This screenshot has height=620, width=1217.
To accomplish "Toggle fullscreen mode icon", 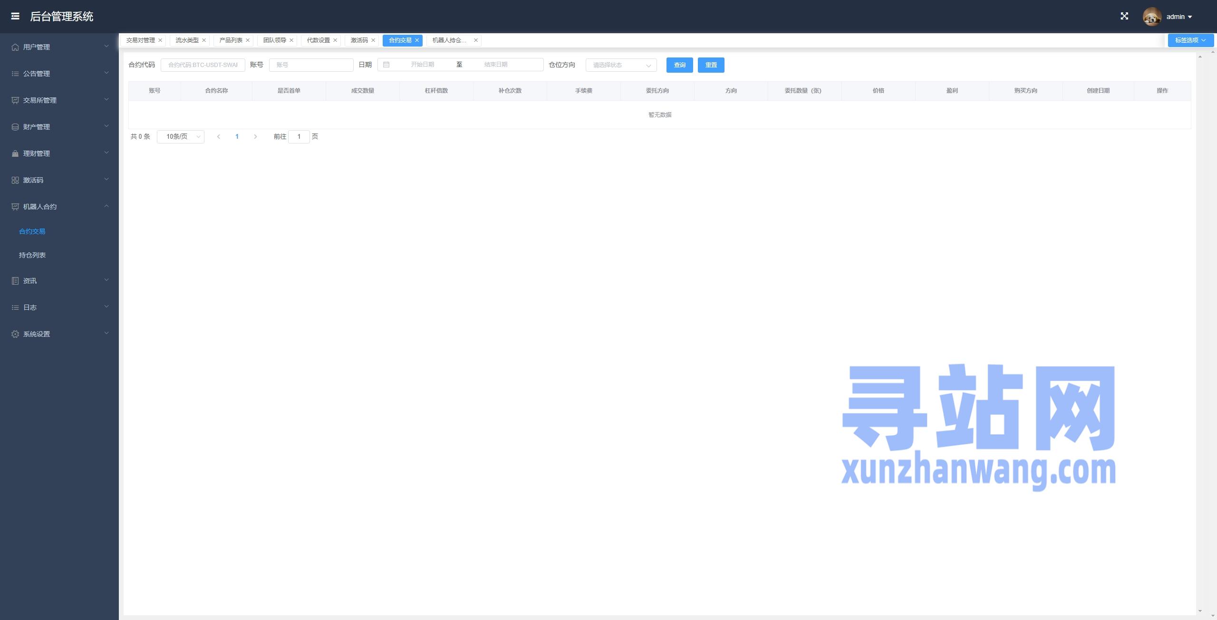I will click(1124, 16).
